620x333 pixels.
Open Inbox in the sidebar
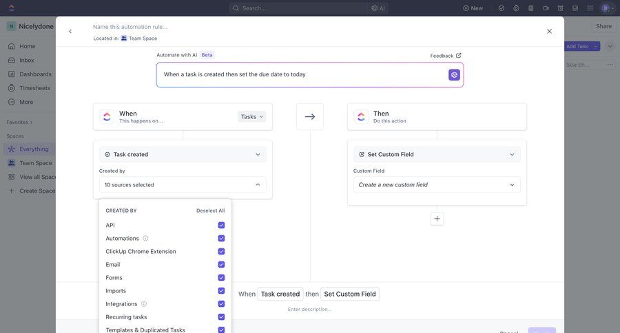(26, 60)
